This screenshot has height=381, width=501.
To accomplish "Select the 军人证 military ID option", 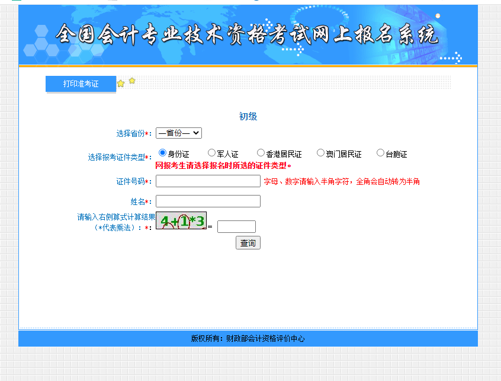I will pos(211,152).
